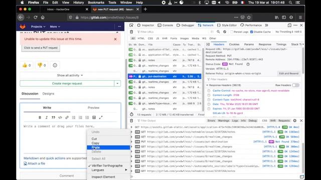The width and height of the screenshot is (321, 180).
Task: Add thumbs down reaction
Action: pos(42,65)
